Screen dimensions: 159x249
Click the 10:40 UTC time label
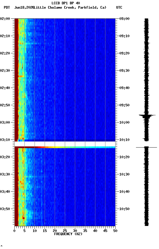coord(124,192)
